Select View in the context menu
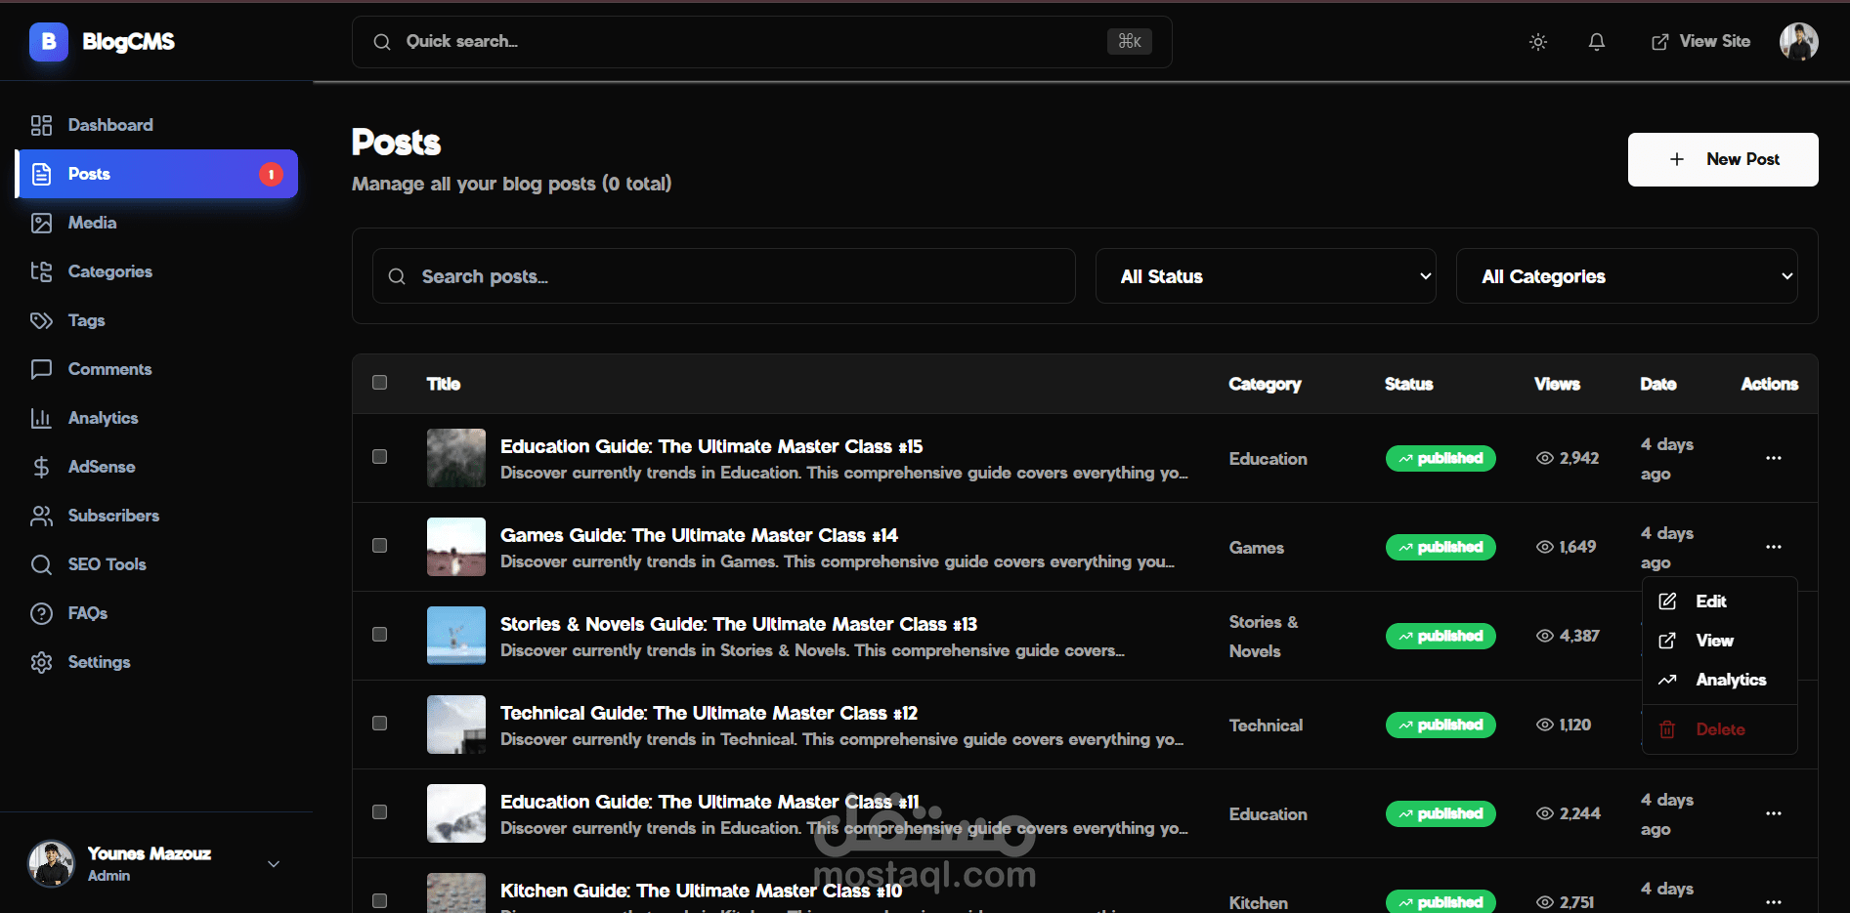This screenshot has height=913, width=1850. [x=1720, y=641]
